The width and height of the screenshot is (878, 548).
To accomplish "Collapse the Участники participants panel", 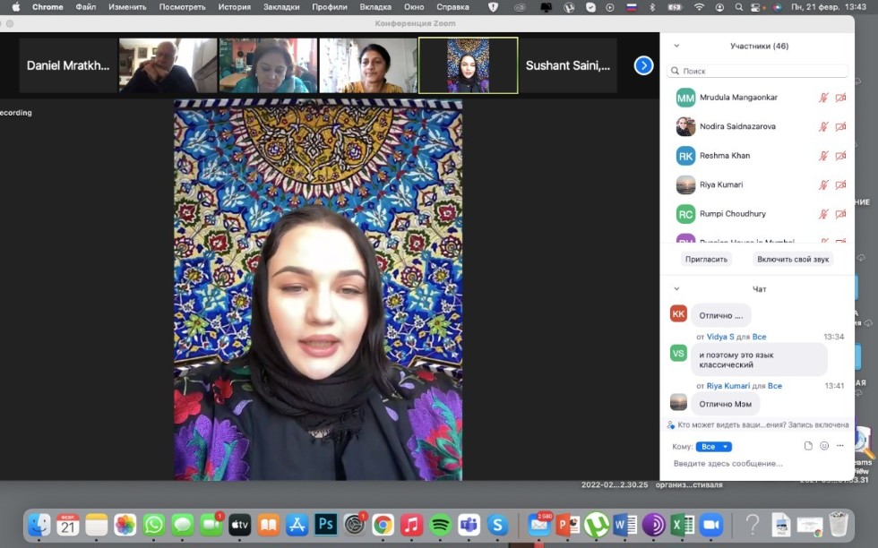I will coord(676,46).
